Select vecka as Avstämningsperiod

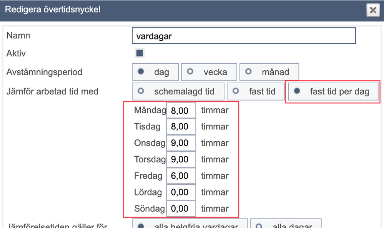[209, 72]
